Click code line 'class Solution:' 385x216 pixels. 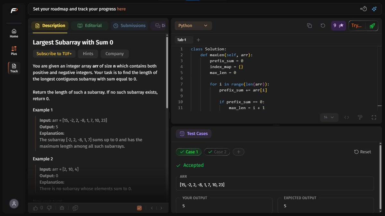pos(209,49)
